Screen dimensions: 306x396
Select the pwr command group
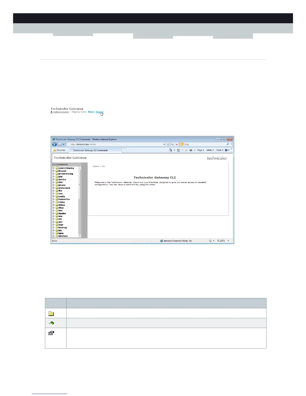(60, 177)
